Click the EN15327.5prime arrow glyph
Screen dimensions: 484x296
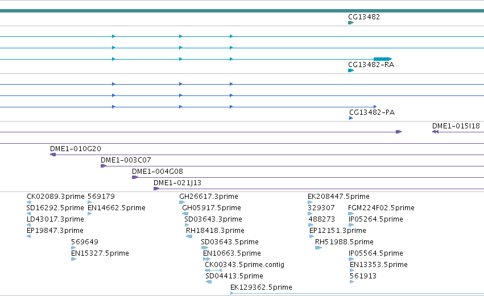pyautogui.click(x=73, y=259)
